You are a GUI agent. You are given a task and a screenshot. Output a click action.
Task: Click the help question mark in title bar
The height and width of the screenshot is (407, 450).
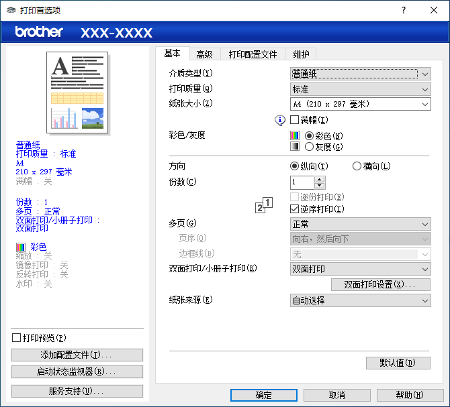[404, 10]
